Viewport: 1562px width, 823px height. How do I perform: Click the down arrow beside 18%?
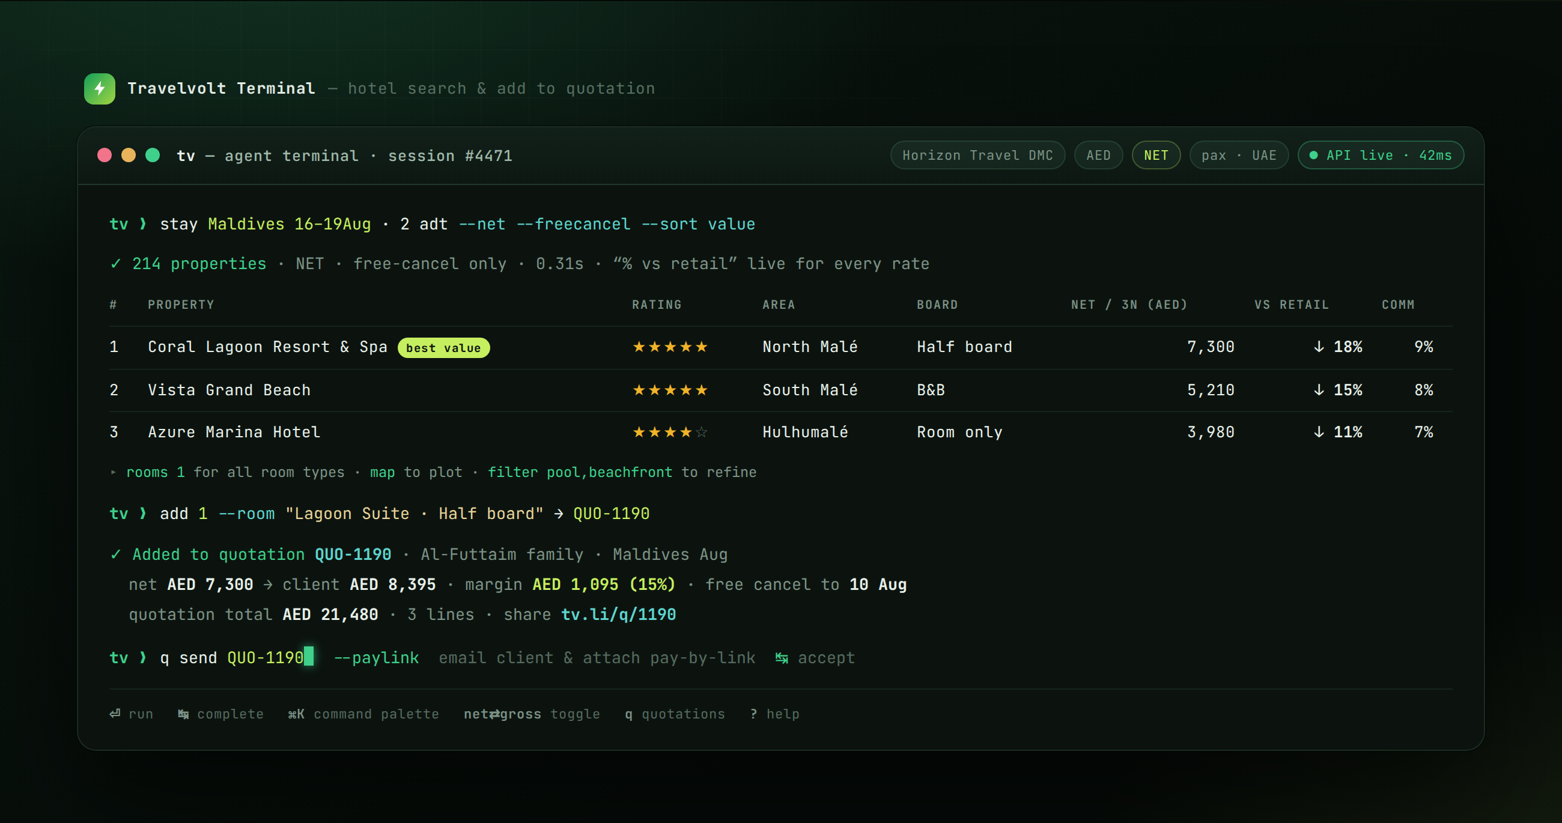coord(1319,347)
